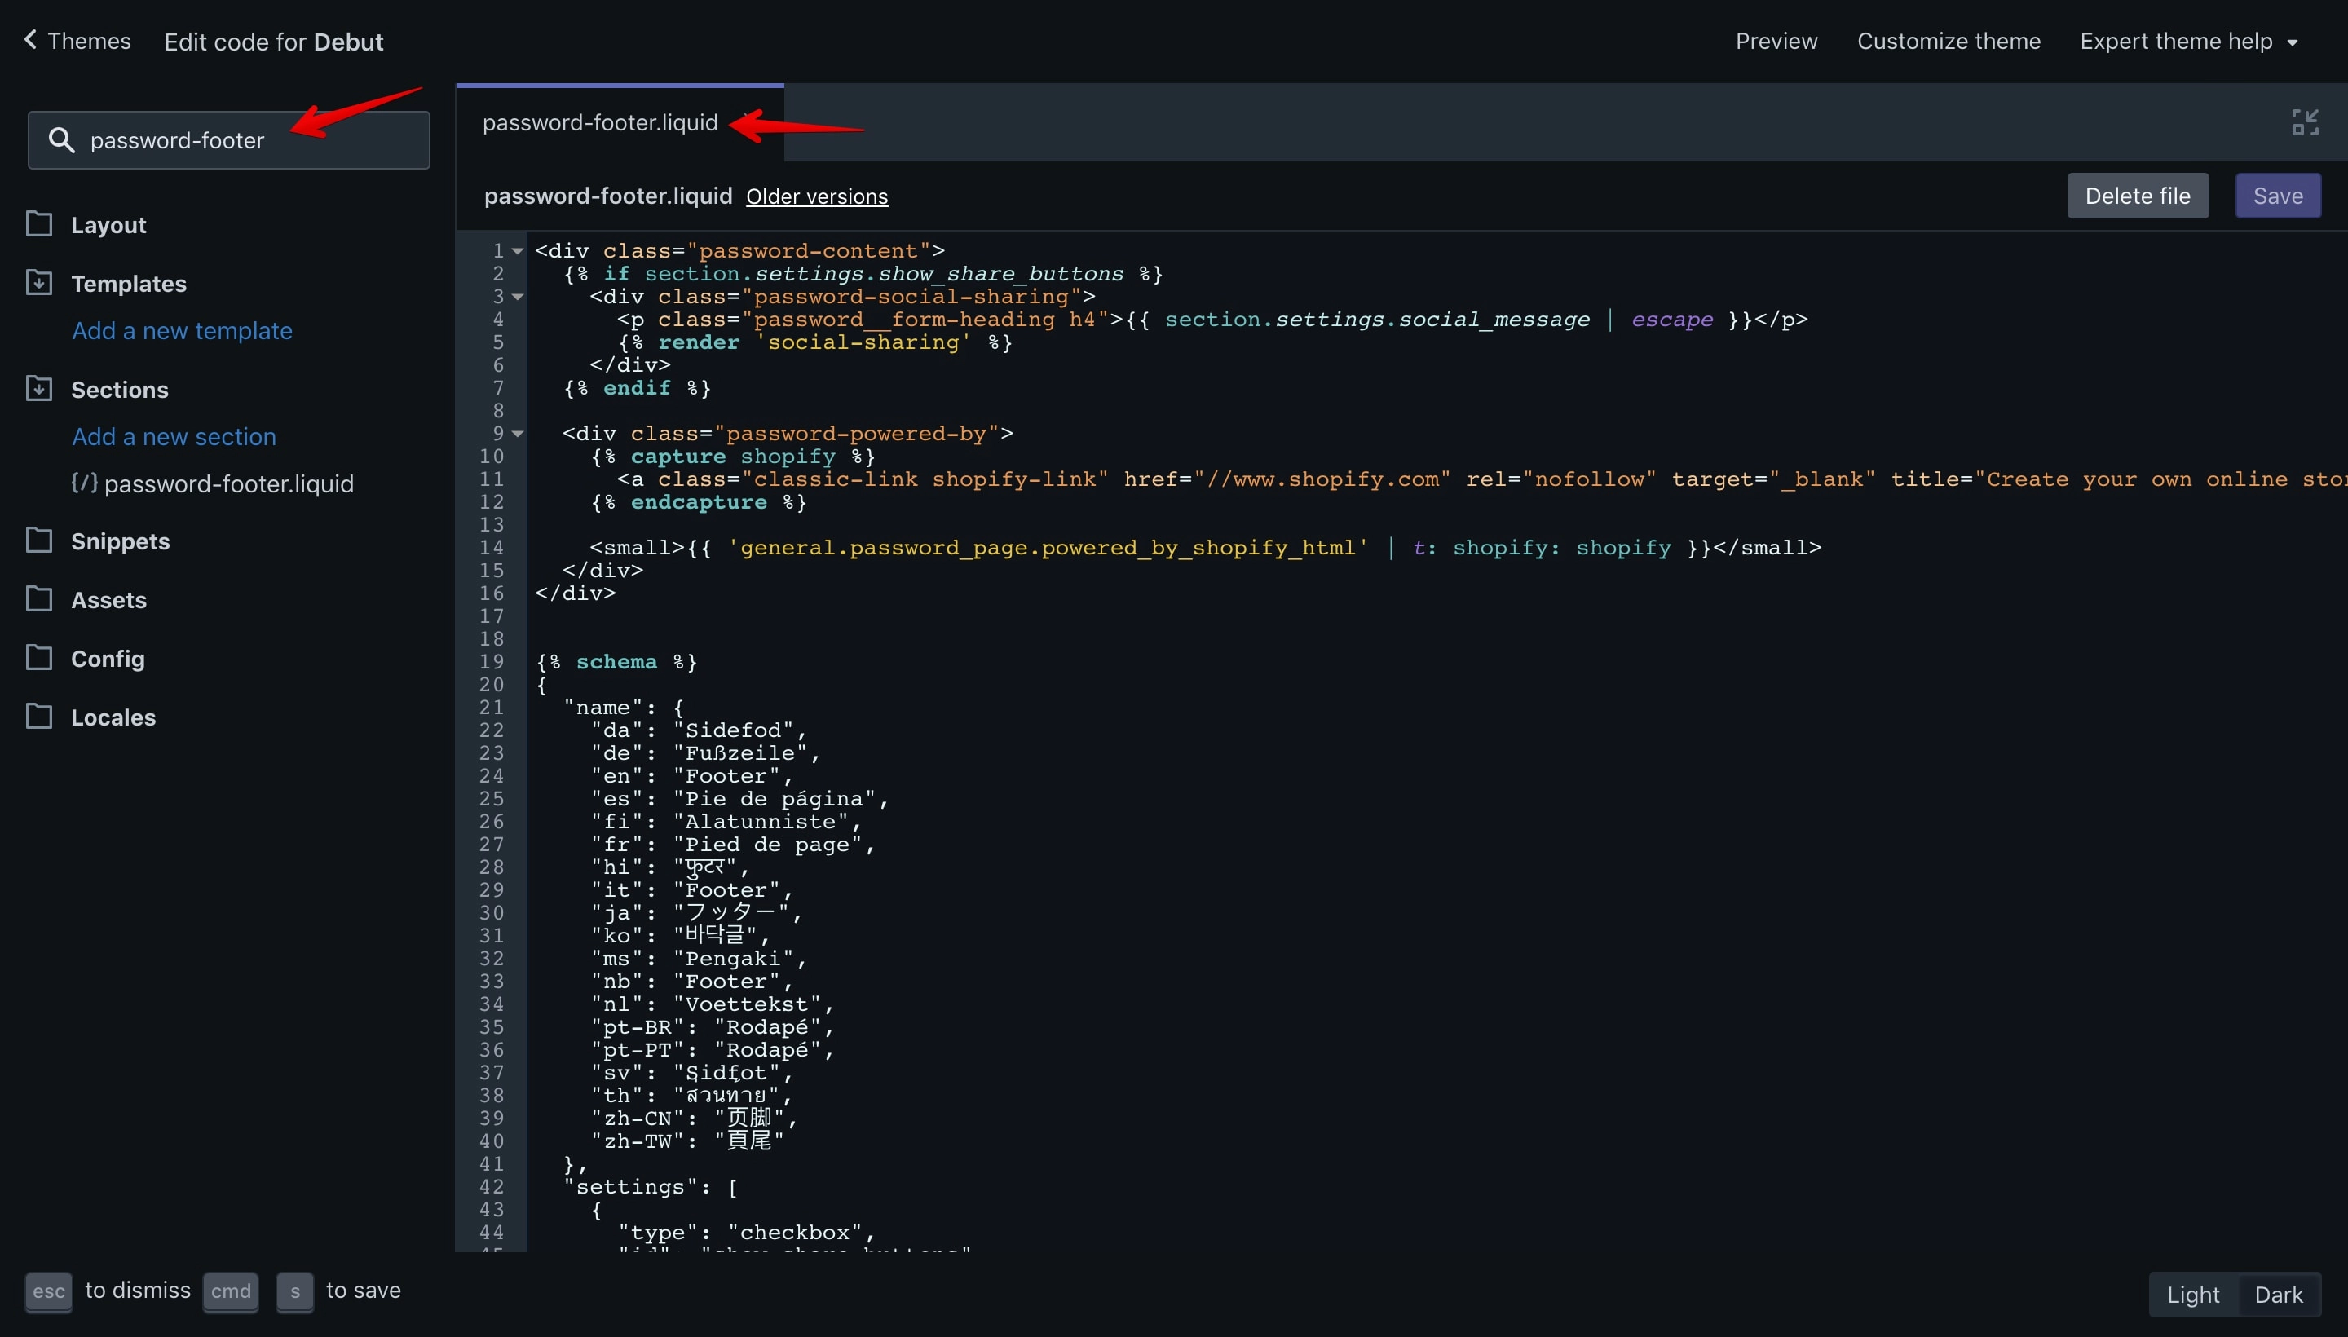Click the liquid file icon beside password-footer.liquid

pos(85,482)
